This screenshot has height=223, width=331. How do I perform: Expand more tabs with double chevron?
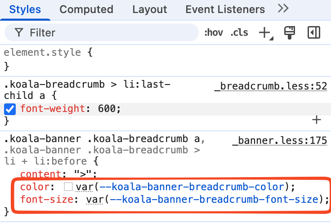(283, 8)
